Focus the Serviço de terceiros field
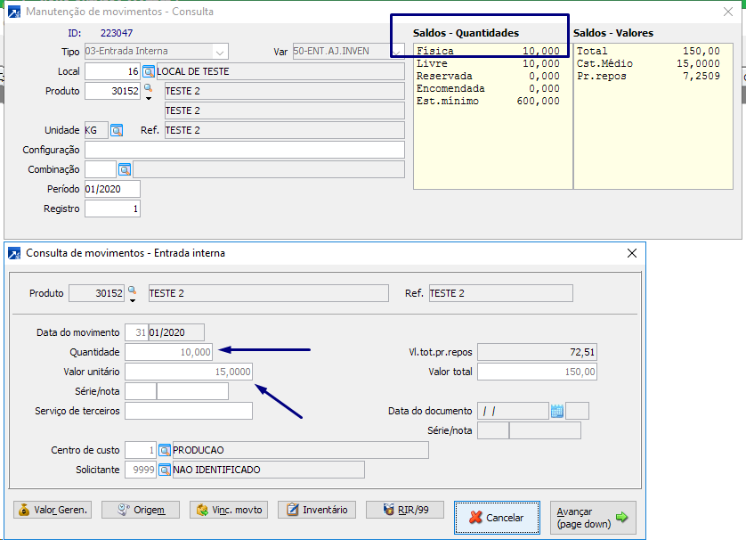746x540 pixels. coord(189,411)
